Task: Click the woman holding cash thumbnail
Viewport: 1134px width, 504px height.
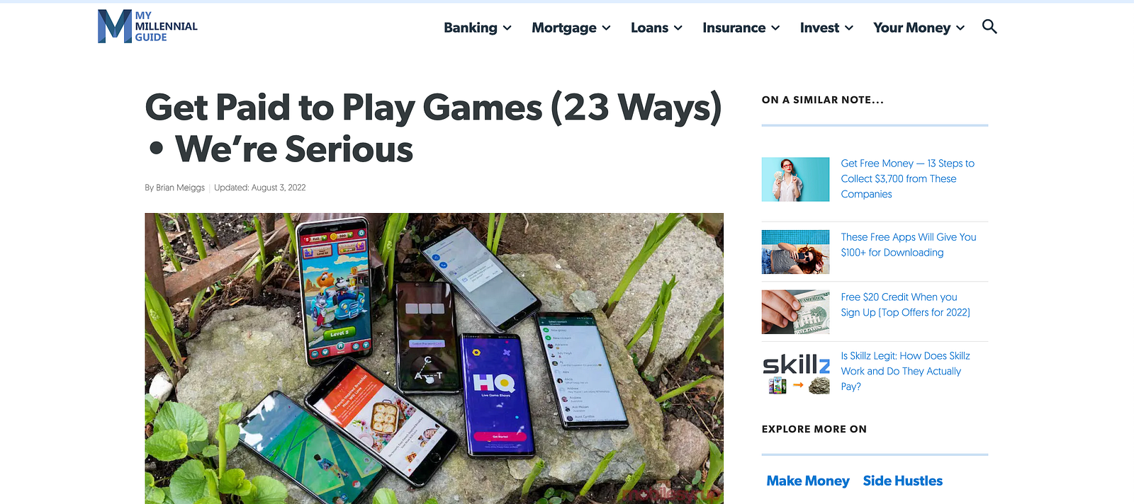Action: (795, 179)
